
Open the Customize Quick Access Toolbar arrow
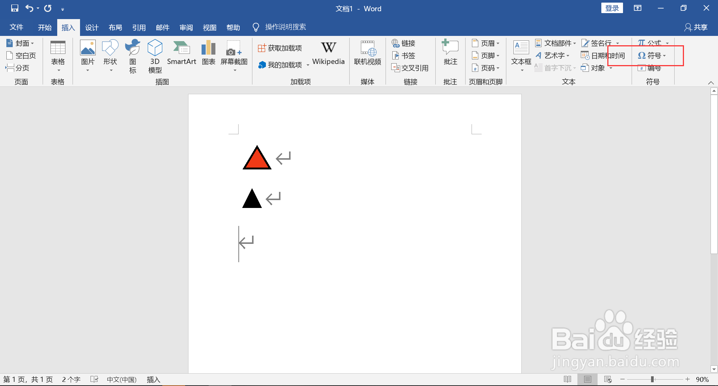coord(62,9)
